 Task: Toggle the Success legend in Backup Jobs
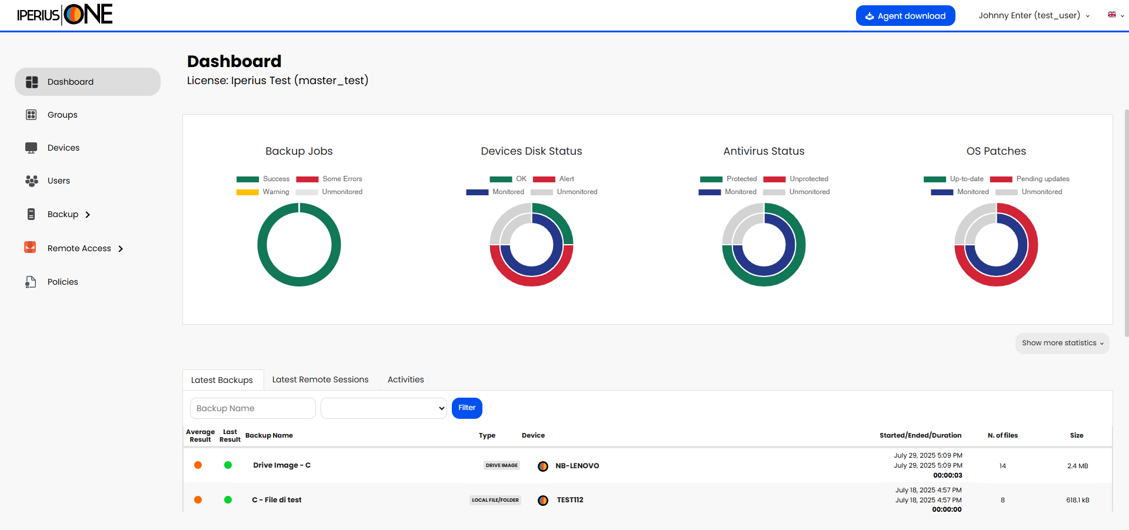click(263, 179)
